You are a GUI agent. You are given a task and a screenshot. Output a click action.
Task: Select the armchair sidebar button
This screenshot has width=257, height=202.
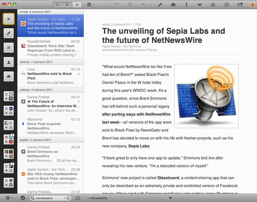pos(9,77)
